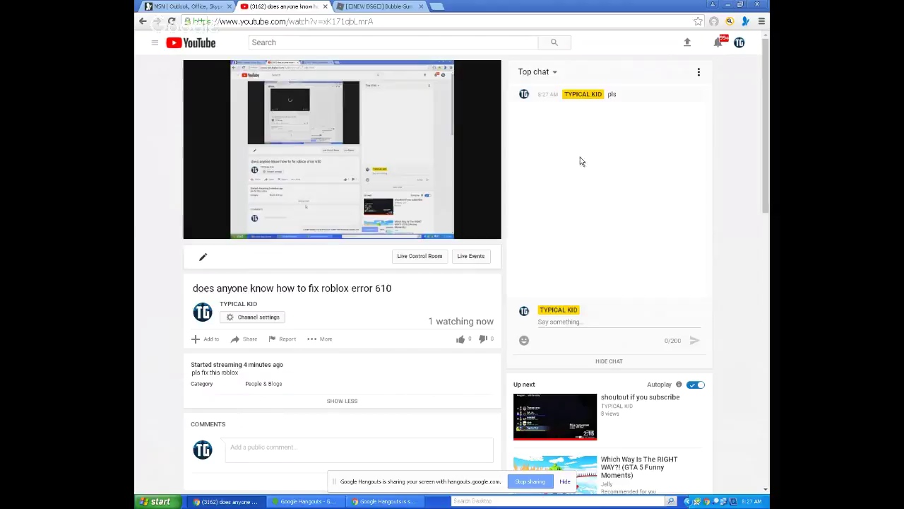The width and height of the screenshot is (904, 509).
Task: Hide the Hangouts sharing notification
Action: pos(565,482)
